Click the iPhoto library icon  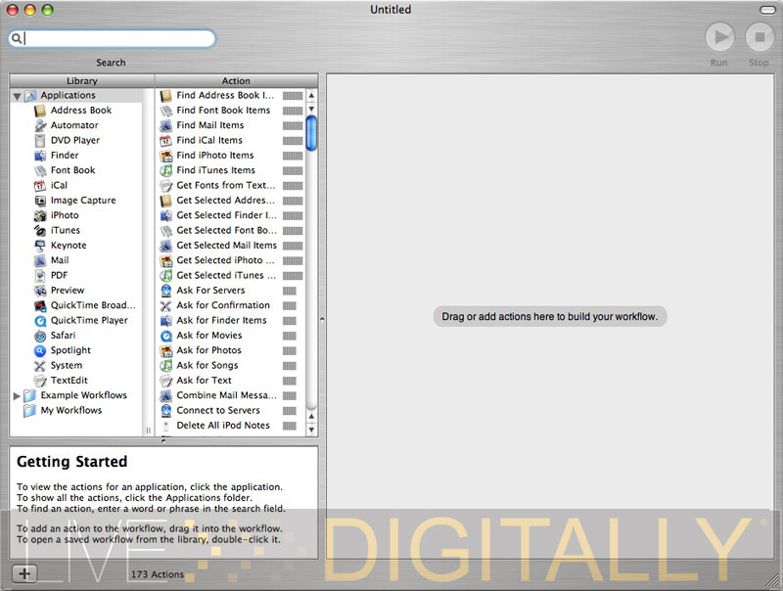point(40,215)
